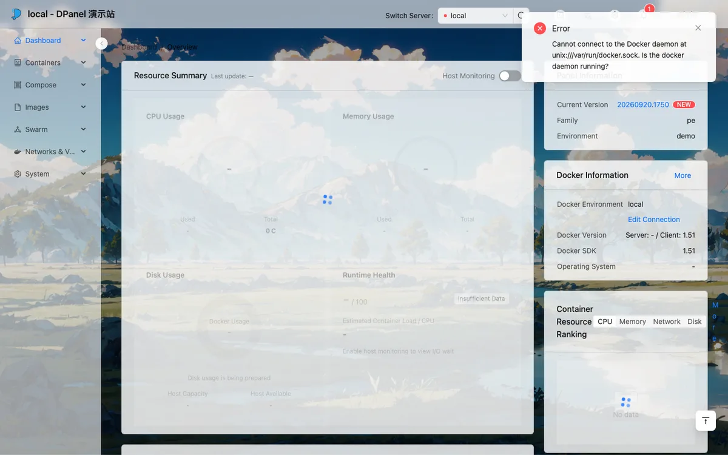This screenshot has height=455, width=728.
Task: Click the DPanel logo icon
Action: coord(16,14)
